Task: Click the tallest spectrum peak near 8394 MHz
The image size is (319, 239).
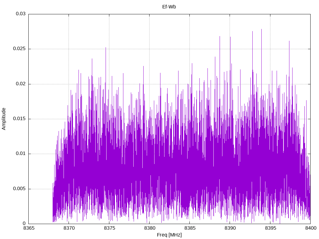Action: pos(261,29)
